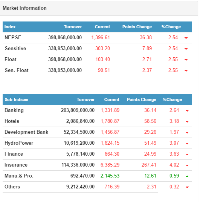This screenshot has width=200, height=202.
Task: Click the green up arrow for Manu.& Pro.
Action: [187, 176]
